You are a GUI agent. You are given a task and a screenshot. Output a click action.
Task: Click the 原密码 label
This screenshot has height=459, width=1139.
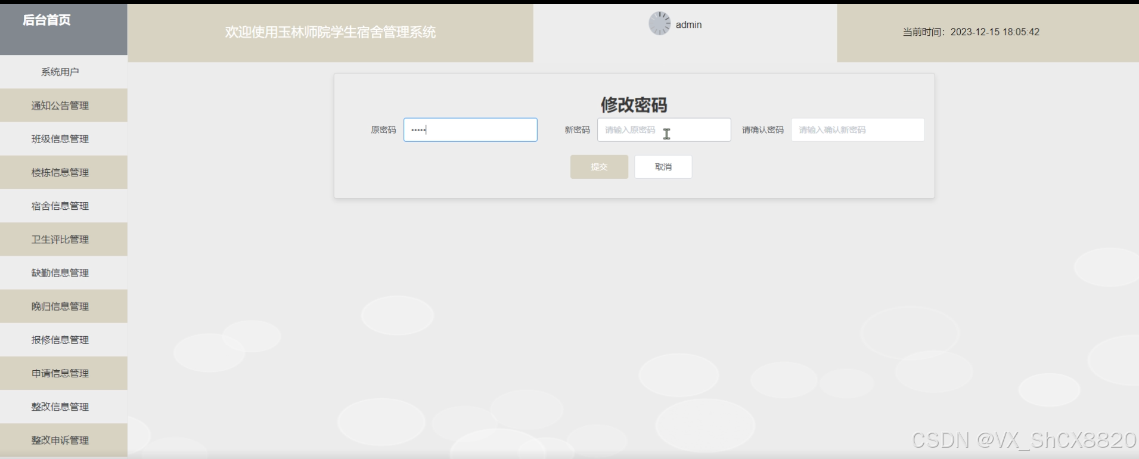383,130
